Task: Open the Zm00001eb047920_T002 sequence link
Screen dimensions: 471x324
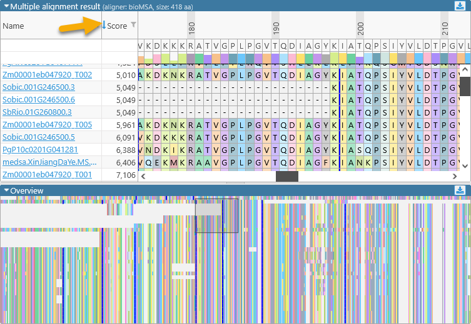Action: [x=47, y=75]
